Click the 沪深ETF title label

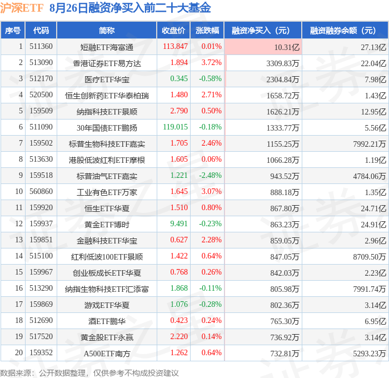click(22, 8)
